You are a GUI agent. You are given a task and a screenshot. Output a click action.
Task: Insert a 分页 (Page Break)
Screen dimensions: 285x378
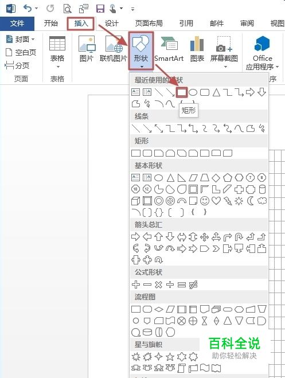tap(17, 65)
